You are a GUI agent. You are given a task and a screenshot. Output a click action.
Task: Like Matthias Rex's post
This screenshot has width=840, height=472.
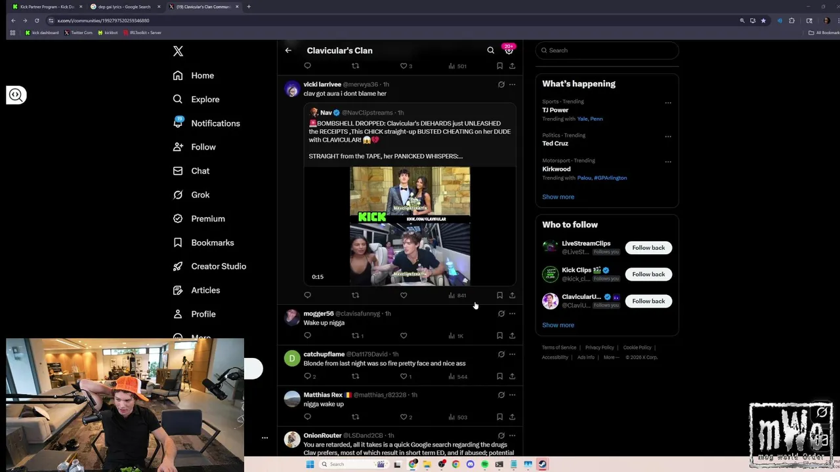(406, 417)
